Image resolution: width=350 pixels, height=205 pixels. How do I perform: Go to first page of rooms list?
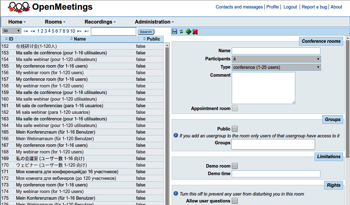pos(26,31)
